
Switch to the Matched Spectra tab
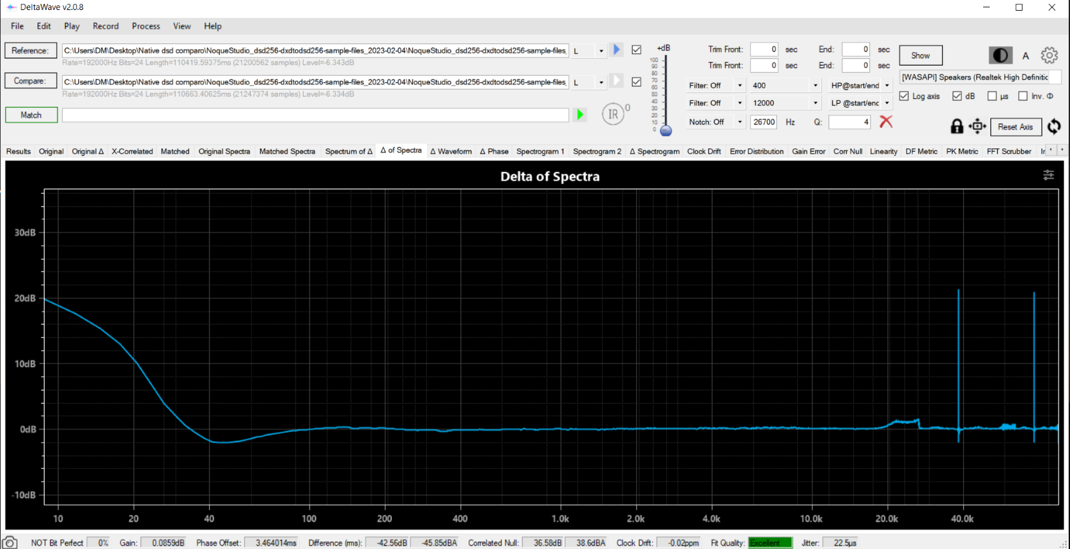(x=287, y=151)
